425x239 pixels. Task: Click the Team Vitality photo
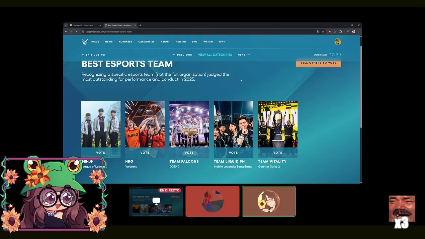[x=278, y=124]
